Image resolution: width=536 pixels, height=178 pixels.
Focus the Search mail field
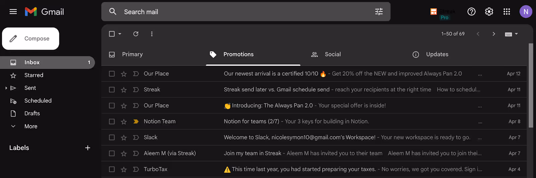(246, 12)
